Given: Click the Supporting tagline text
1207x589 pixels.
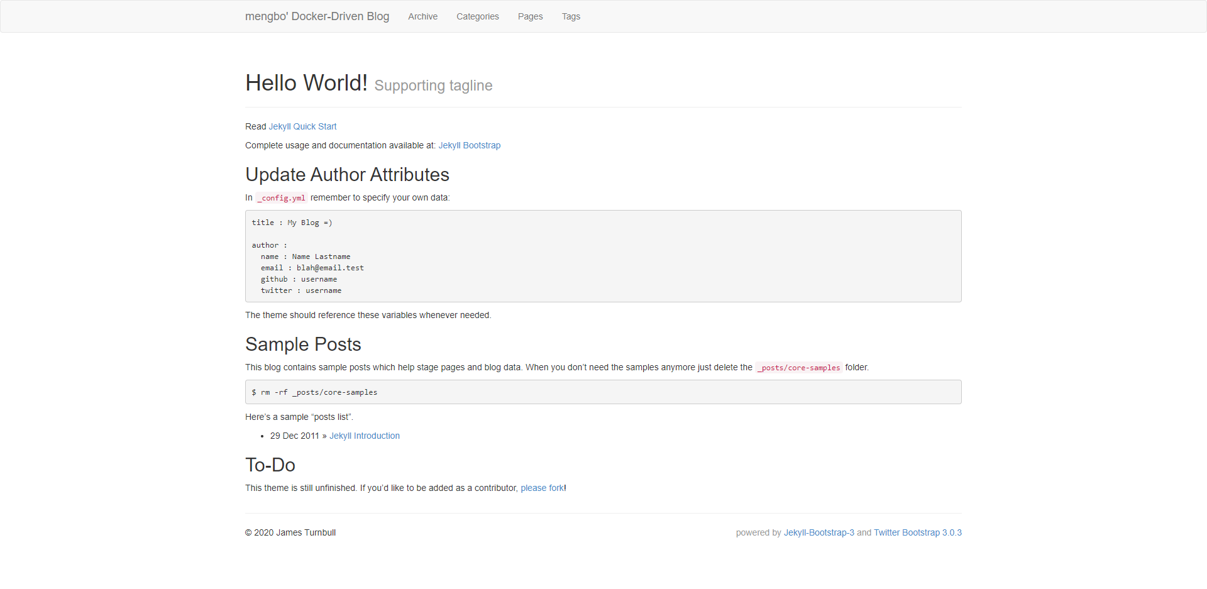Looking at the screenshot, I should [x=433, y=85].
